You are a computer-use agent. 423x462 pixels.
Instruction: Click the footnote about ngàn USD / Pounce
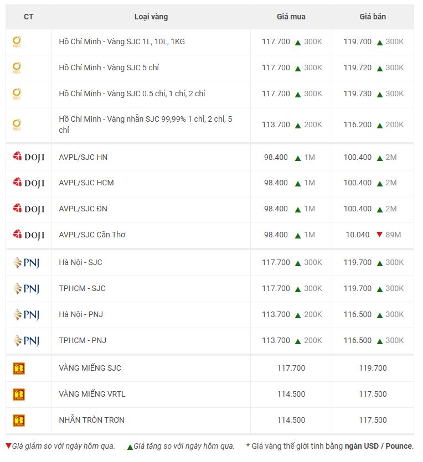point(330,446)
